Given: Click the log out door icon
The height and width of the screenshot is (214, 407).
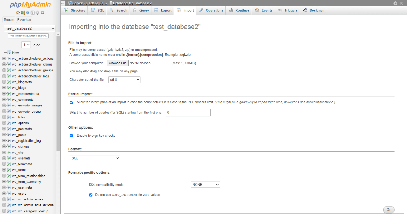Looking at the screenshot, I should (23, 12).
